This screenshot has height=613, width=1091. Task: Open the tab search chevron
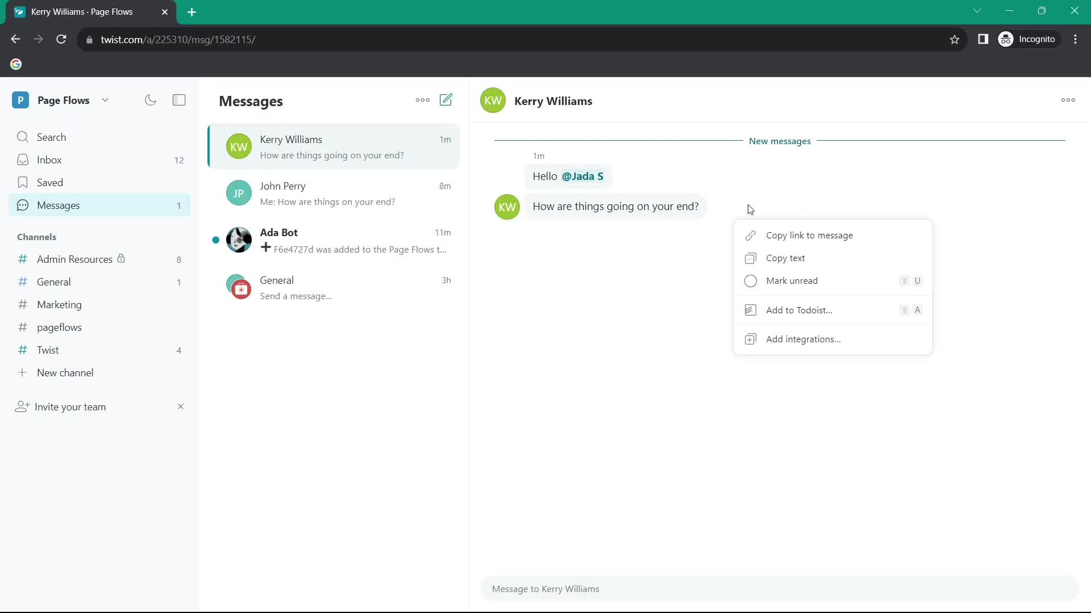pyautogui.click(x=977, y=11)
